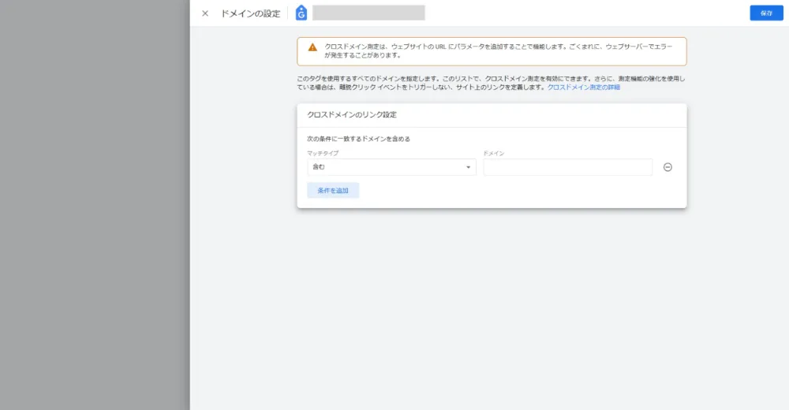Focus the ドメイン input field
The image size is (789, 410).
567,167
